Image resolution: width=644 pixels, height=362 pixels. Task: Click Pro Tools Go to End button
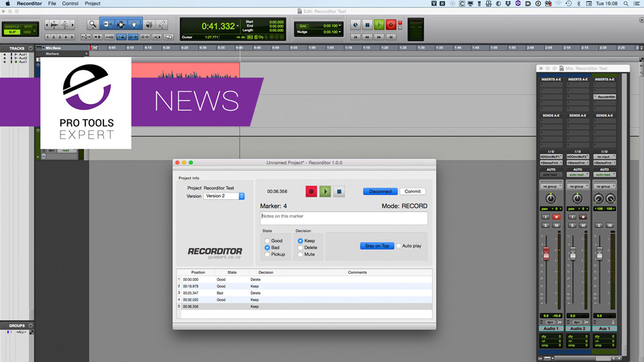coord(391,37)
